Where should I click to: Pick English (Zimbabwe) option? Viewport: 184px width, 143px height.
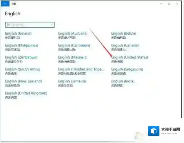click(x=21, y=57)
